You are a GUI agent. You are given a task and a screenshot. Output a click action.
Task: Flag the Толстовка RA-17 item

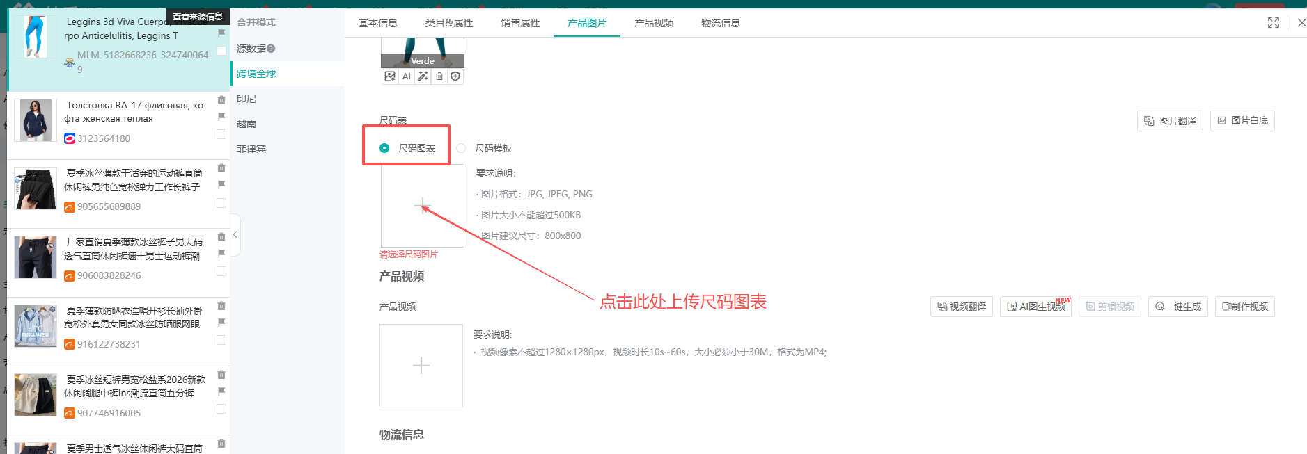221,116
